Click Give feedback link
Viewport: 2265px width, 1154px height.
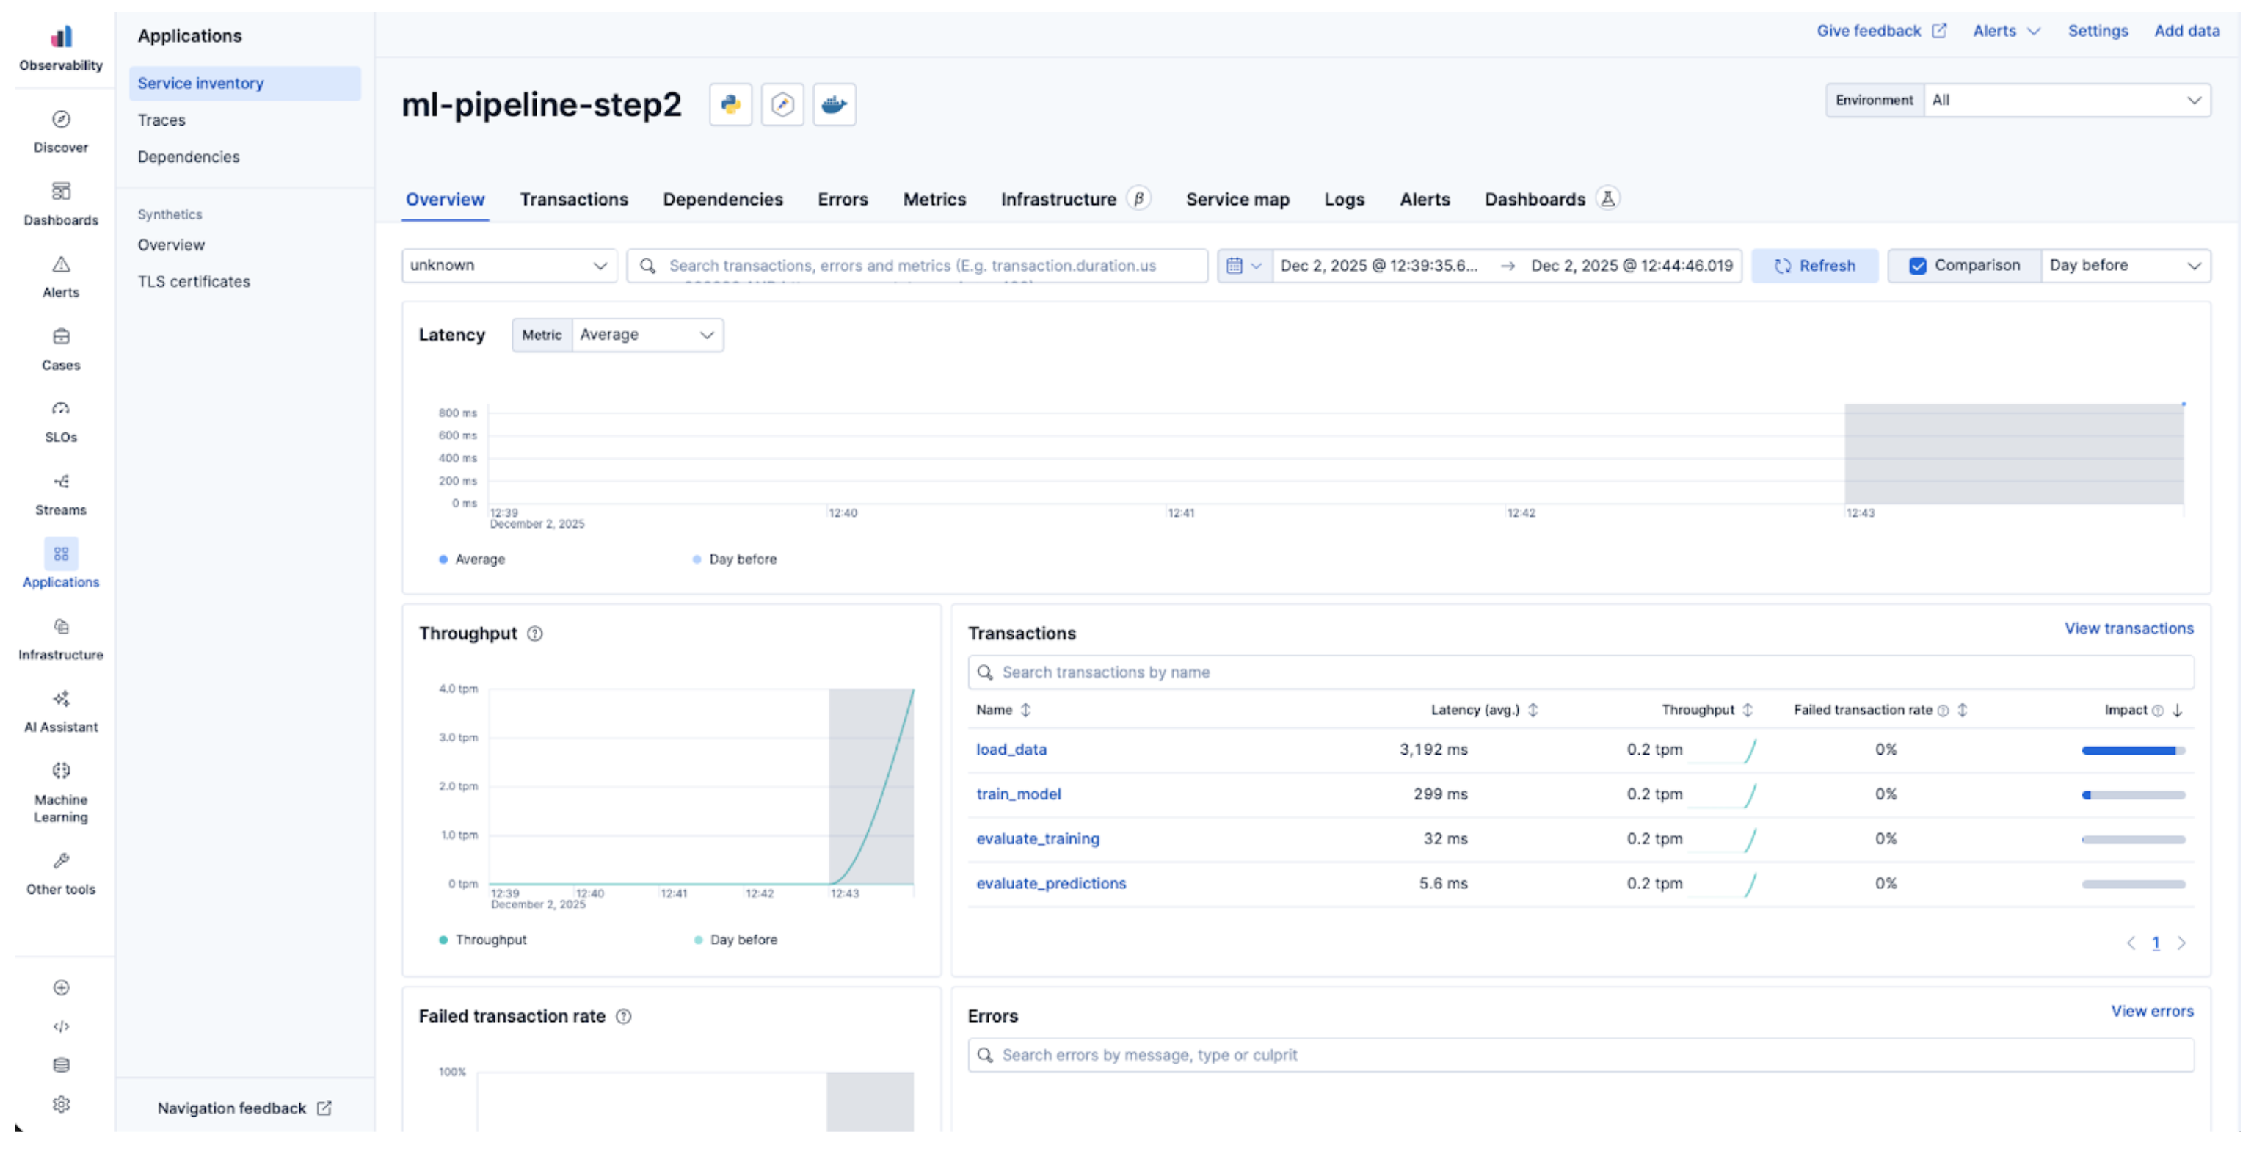point(1880,31)
